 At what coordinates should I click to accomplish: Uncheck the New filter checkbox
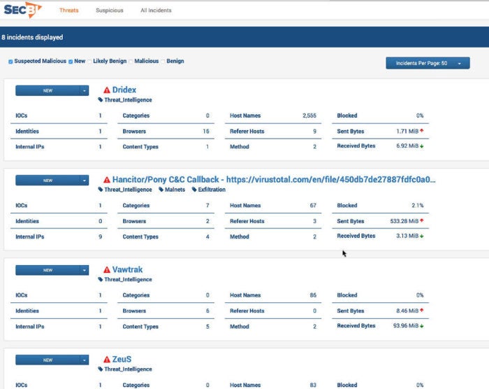coord(71,62)
